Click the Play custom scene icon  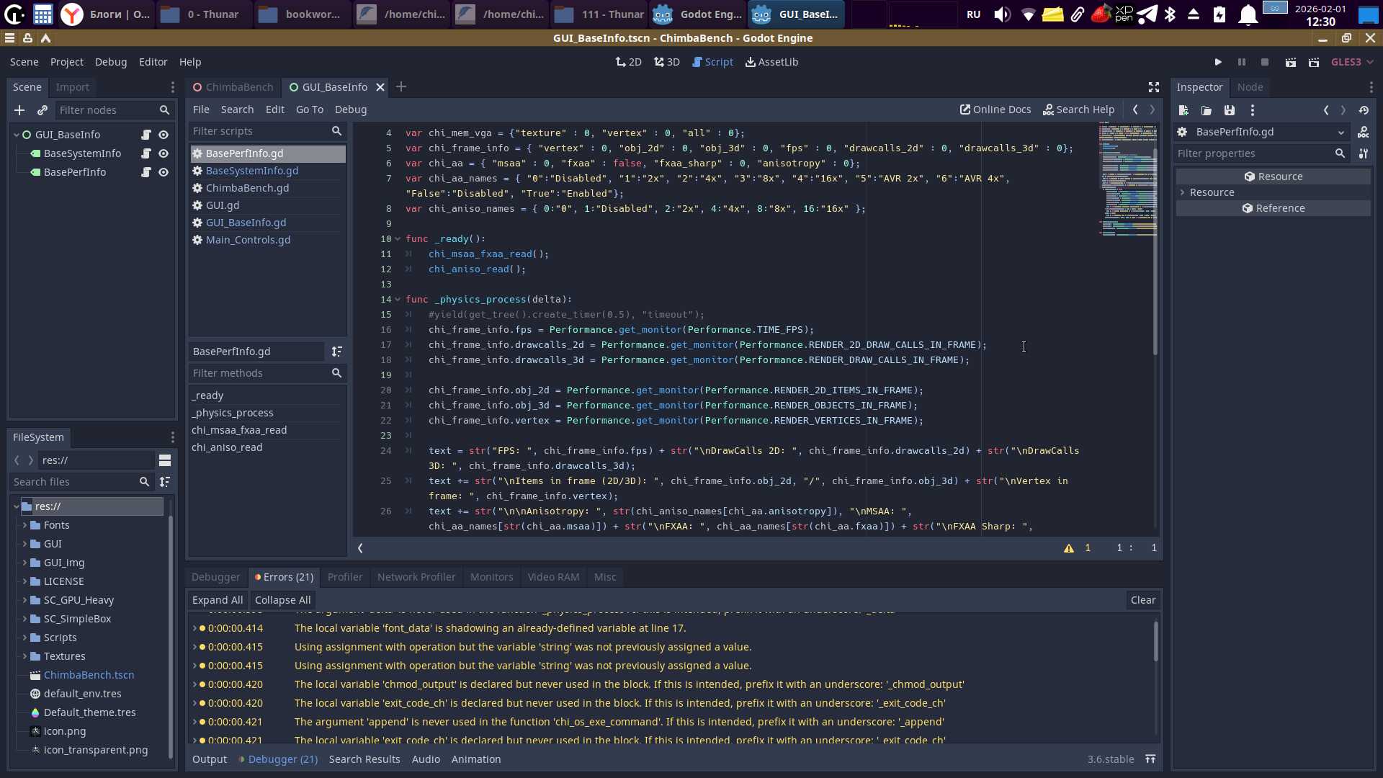point(1314,62)
